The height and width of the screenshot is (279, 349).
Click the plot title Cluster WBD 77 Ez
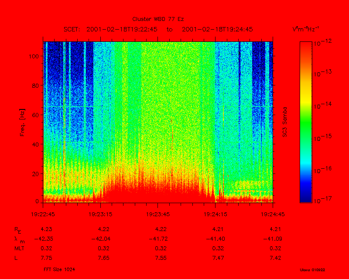[x=158, y=19]
